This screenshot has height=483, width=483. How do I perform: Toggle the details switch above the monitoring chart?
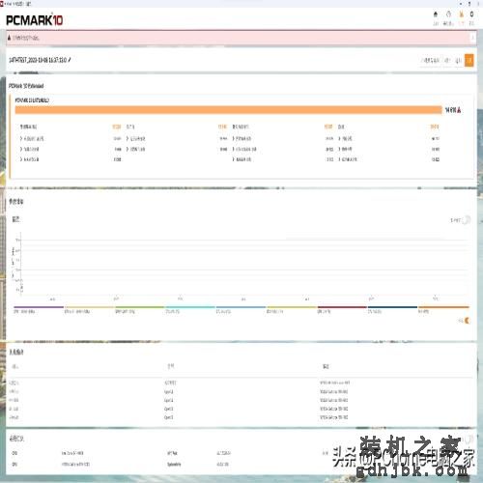pyautogui.click(x=467, y=220)
